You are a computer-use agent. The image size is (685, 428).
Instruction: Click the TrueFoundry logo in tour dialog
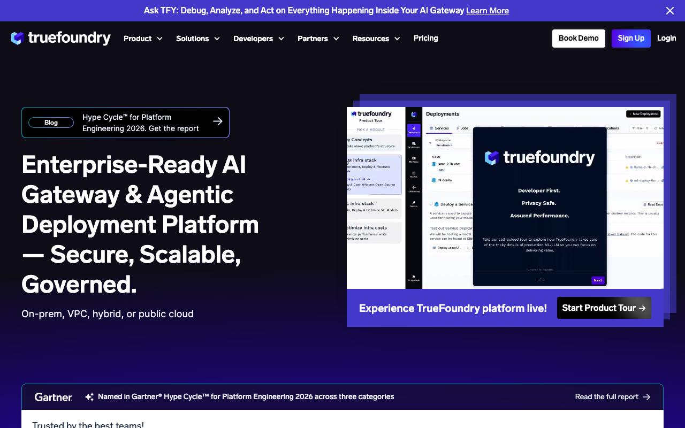click(539, 158)
